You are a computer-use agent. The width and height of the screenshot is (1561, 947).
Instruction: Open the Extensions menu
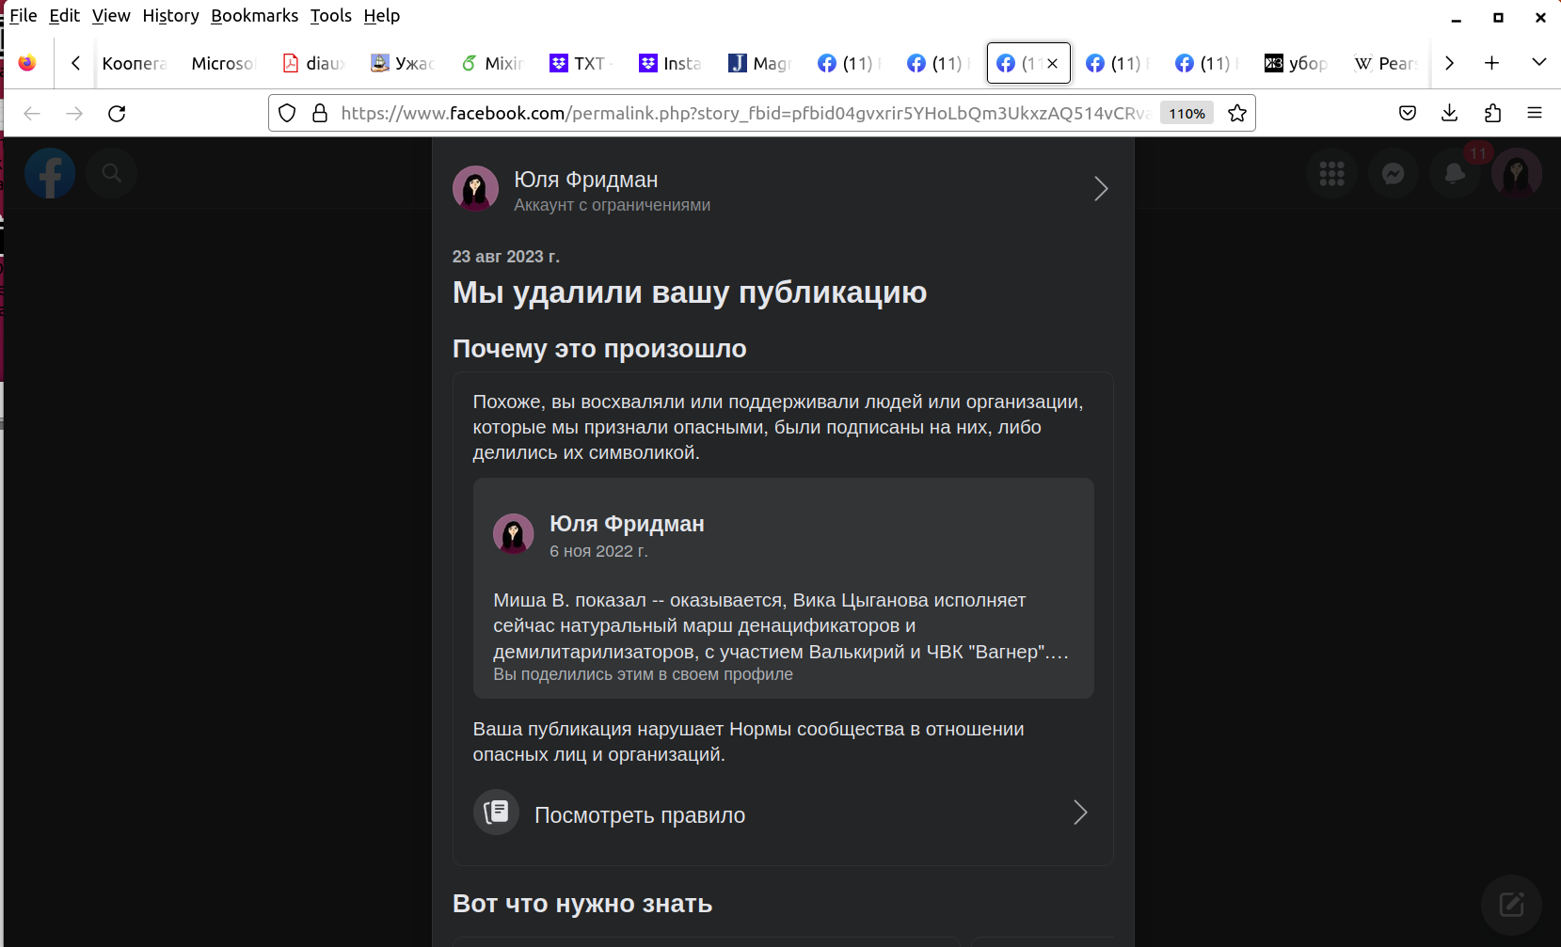click(1492, 114)
